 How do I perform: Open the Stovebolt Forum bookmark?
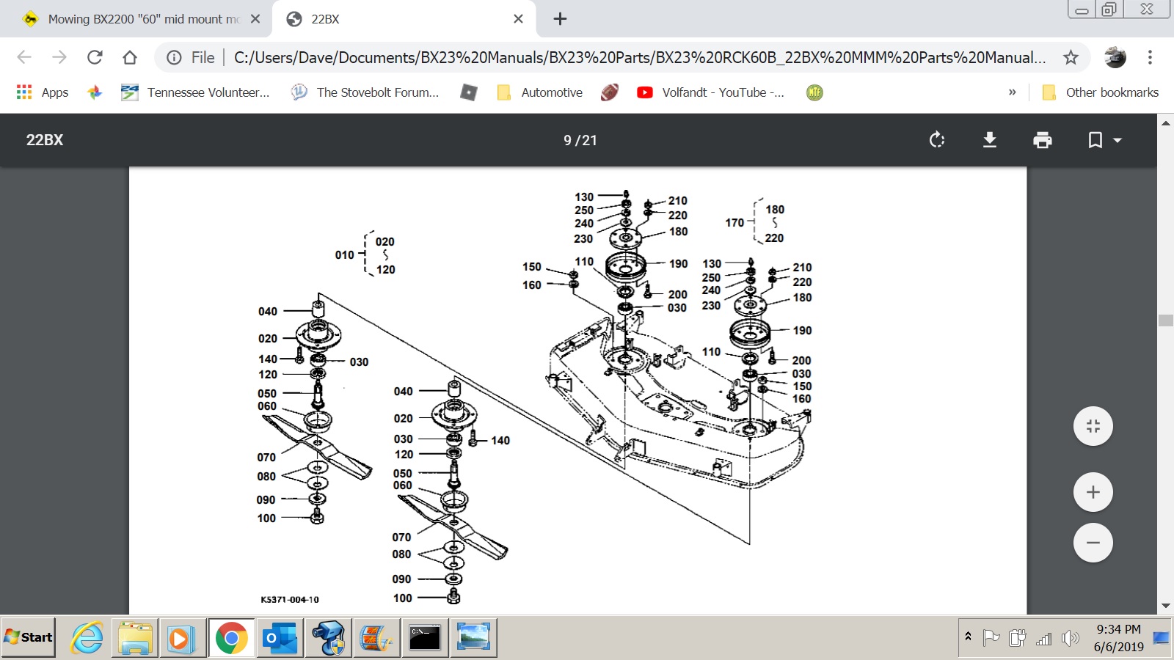(x=365, y=92)
